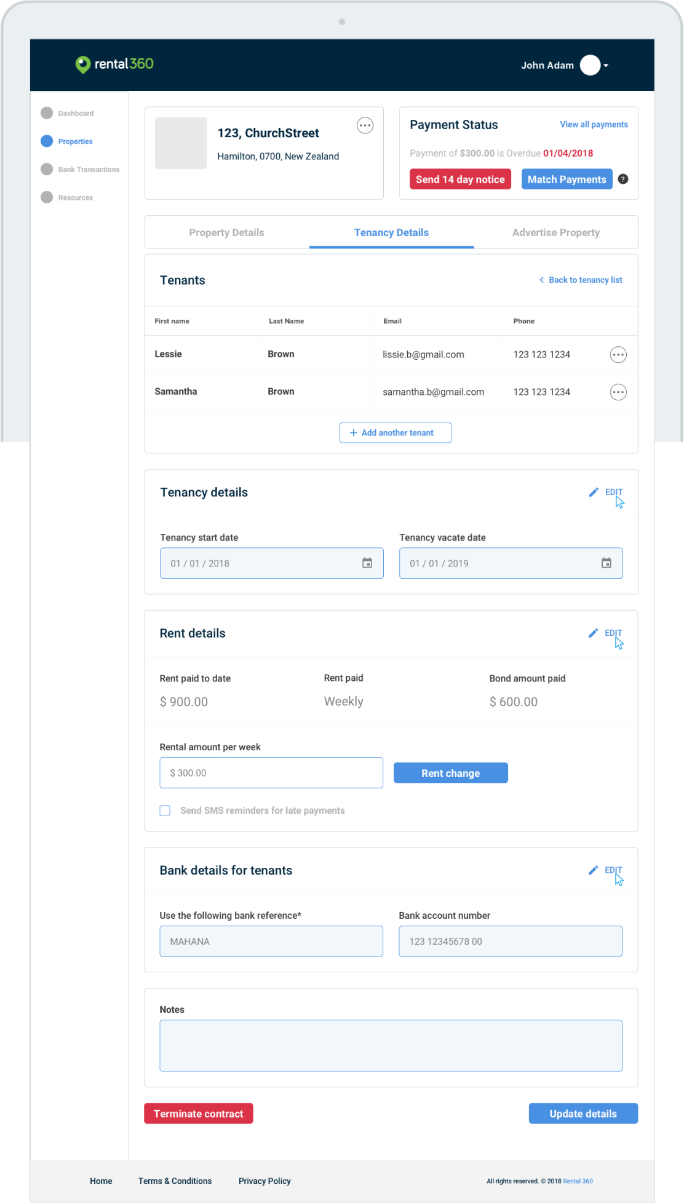Open Bank Transactions in the sidebar

[89, 170]
